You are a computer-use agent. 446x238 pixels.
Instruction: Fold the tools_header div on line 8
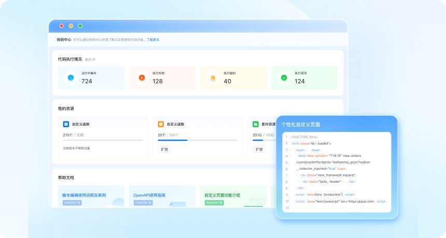click(x=300, y=182)
